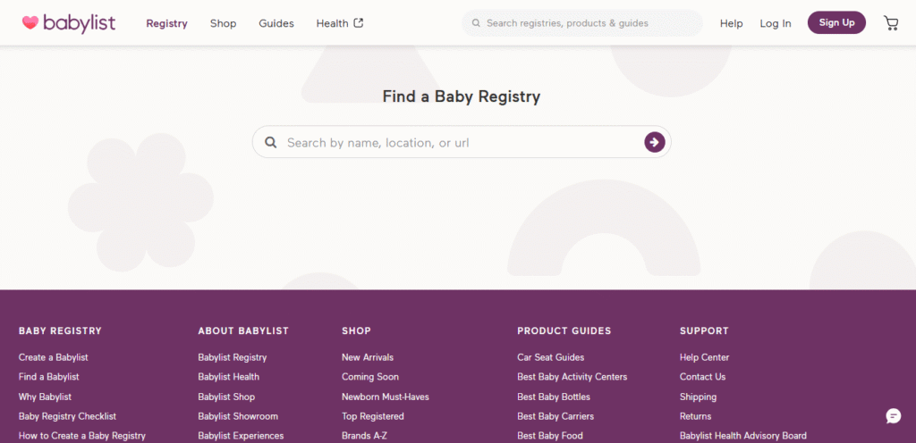The height and width of the screenshot is (443, 916).
Task: Select the Shop menu item
Action: point(223,23)
